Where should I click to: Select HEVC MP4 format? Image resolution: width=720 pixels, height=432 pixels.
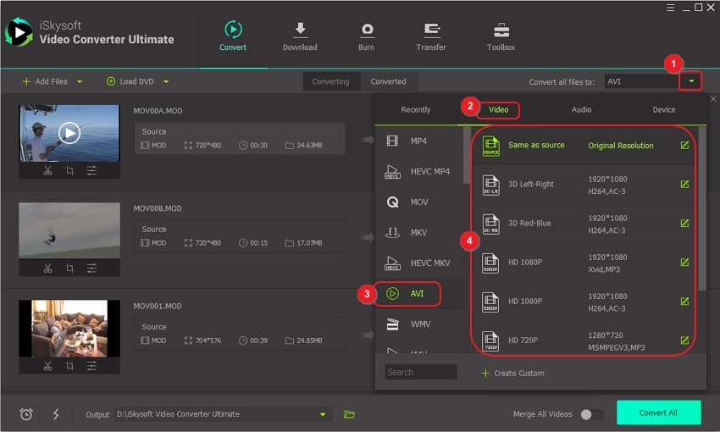point(418,171)
